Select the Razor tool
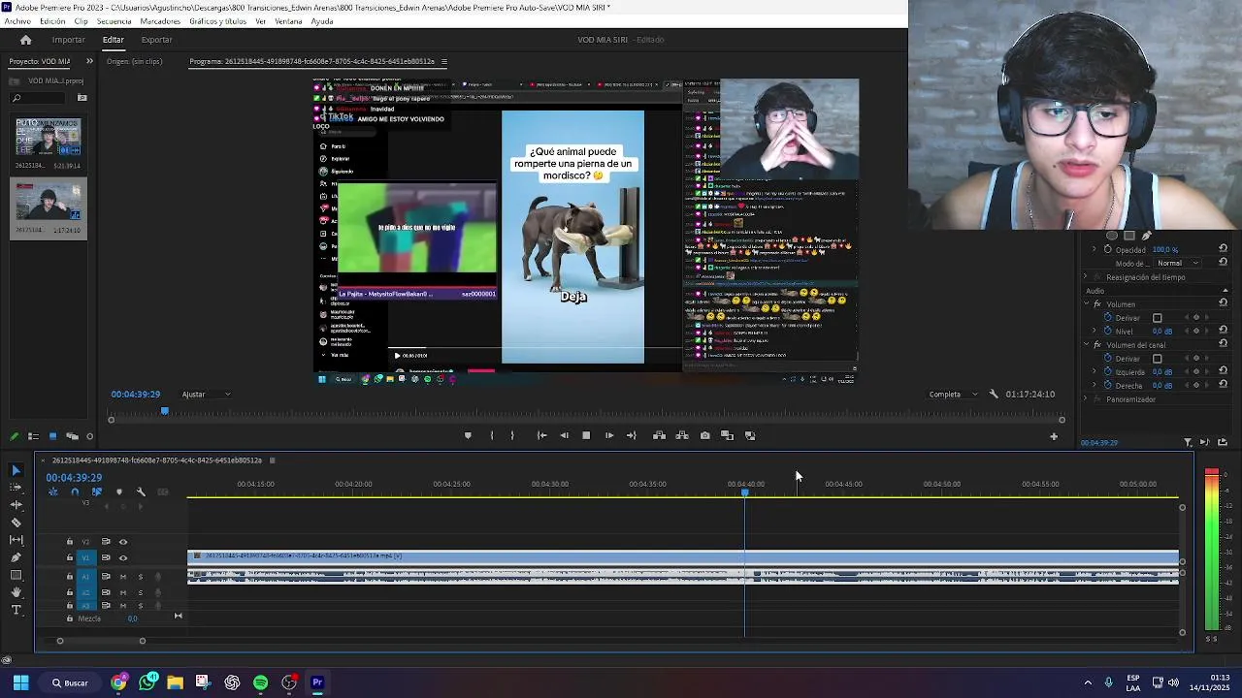 click(x=16, y=523)
